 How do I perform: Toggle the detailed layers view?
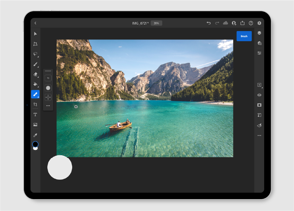click(259, 43)
